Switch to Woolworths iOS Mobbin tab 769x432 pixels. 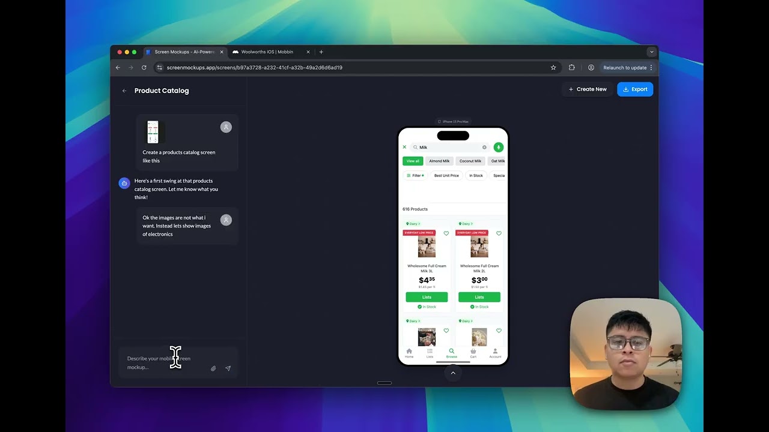pyautogui.click(x=267, y=52)
